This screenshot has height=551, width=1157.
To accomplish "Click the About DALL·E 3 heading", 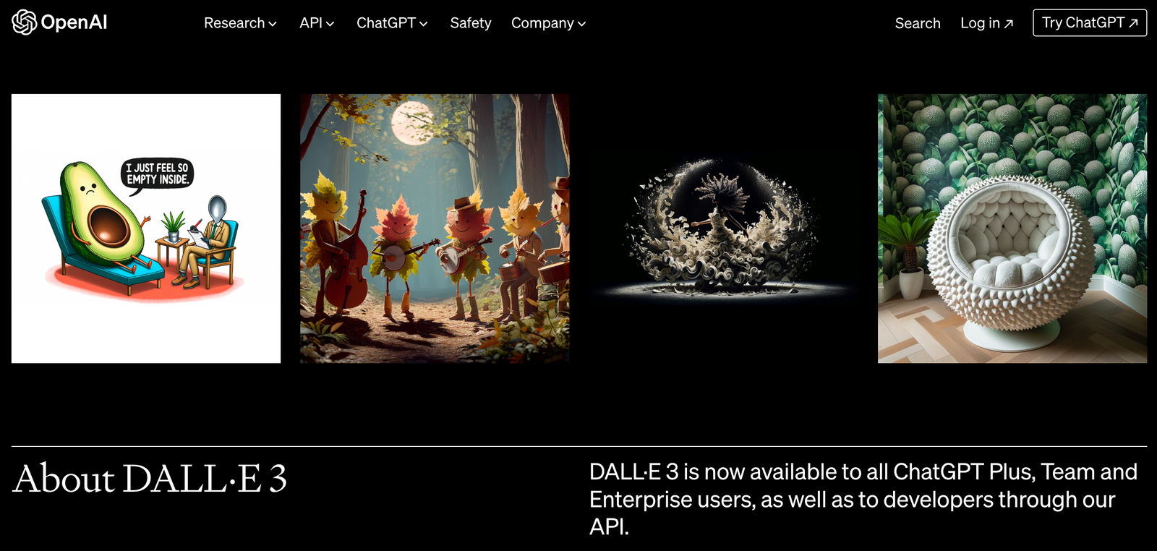I will [150, 479].
